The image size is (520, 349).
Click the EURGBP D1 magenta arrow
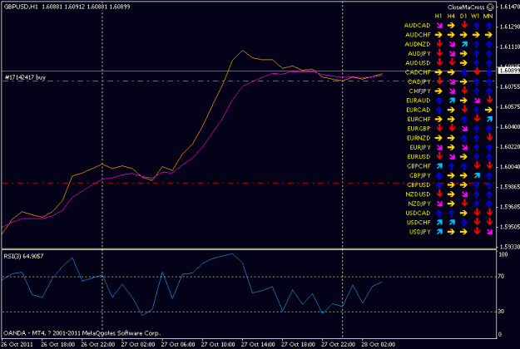tap(464, 129)
